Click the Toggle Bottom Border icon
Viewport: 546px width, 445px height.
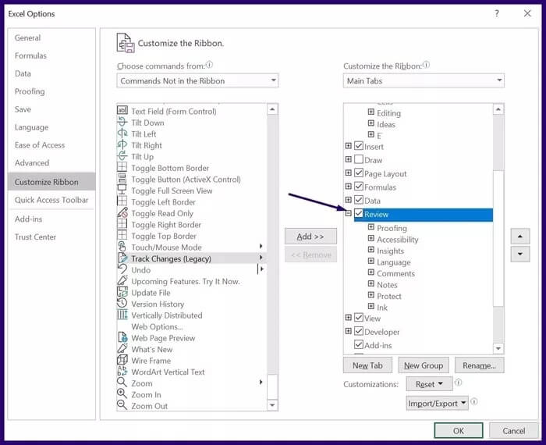tap(122, 167)
